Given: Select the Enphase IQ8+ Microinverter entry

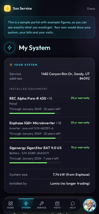Looking at the screenshot, I should (x=49, y=130).
